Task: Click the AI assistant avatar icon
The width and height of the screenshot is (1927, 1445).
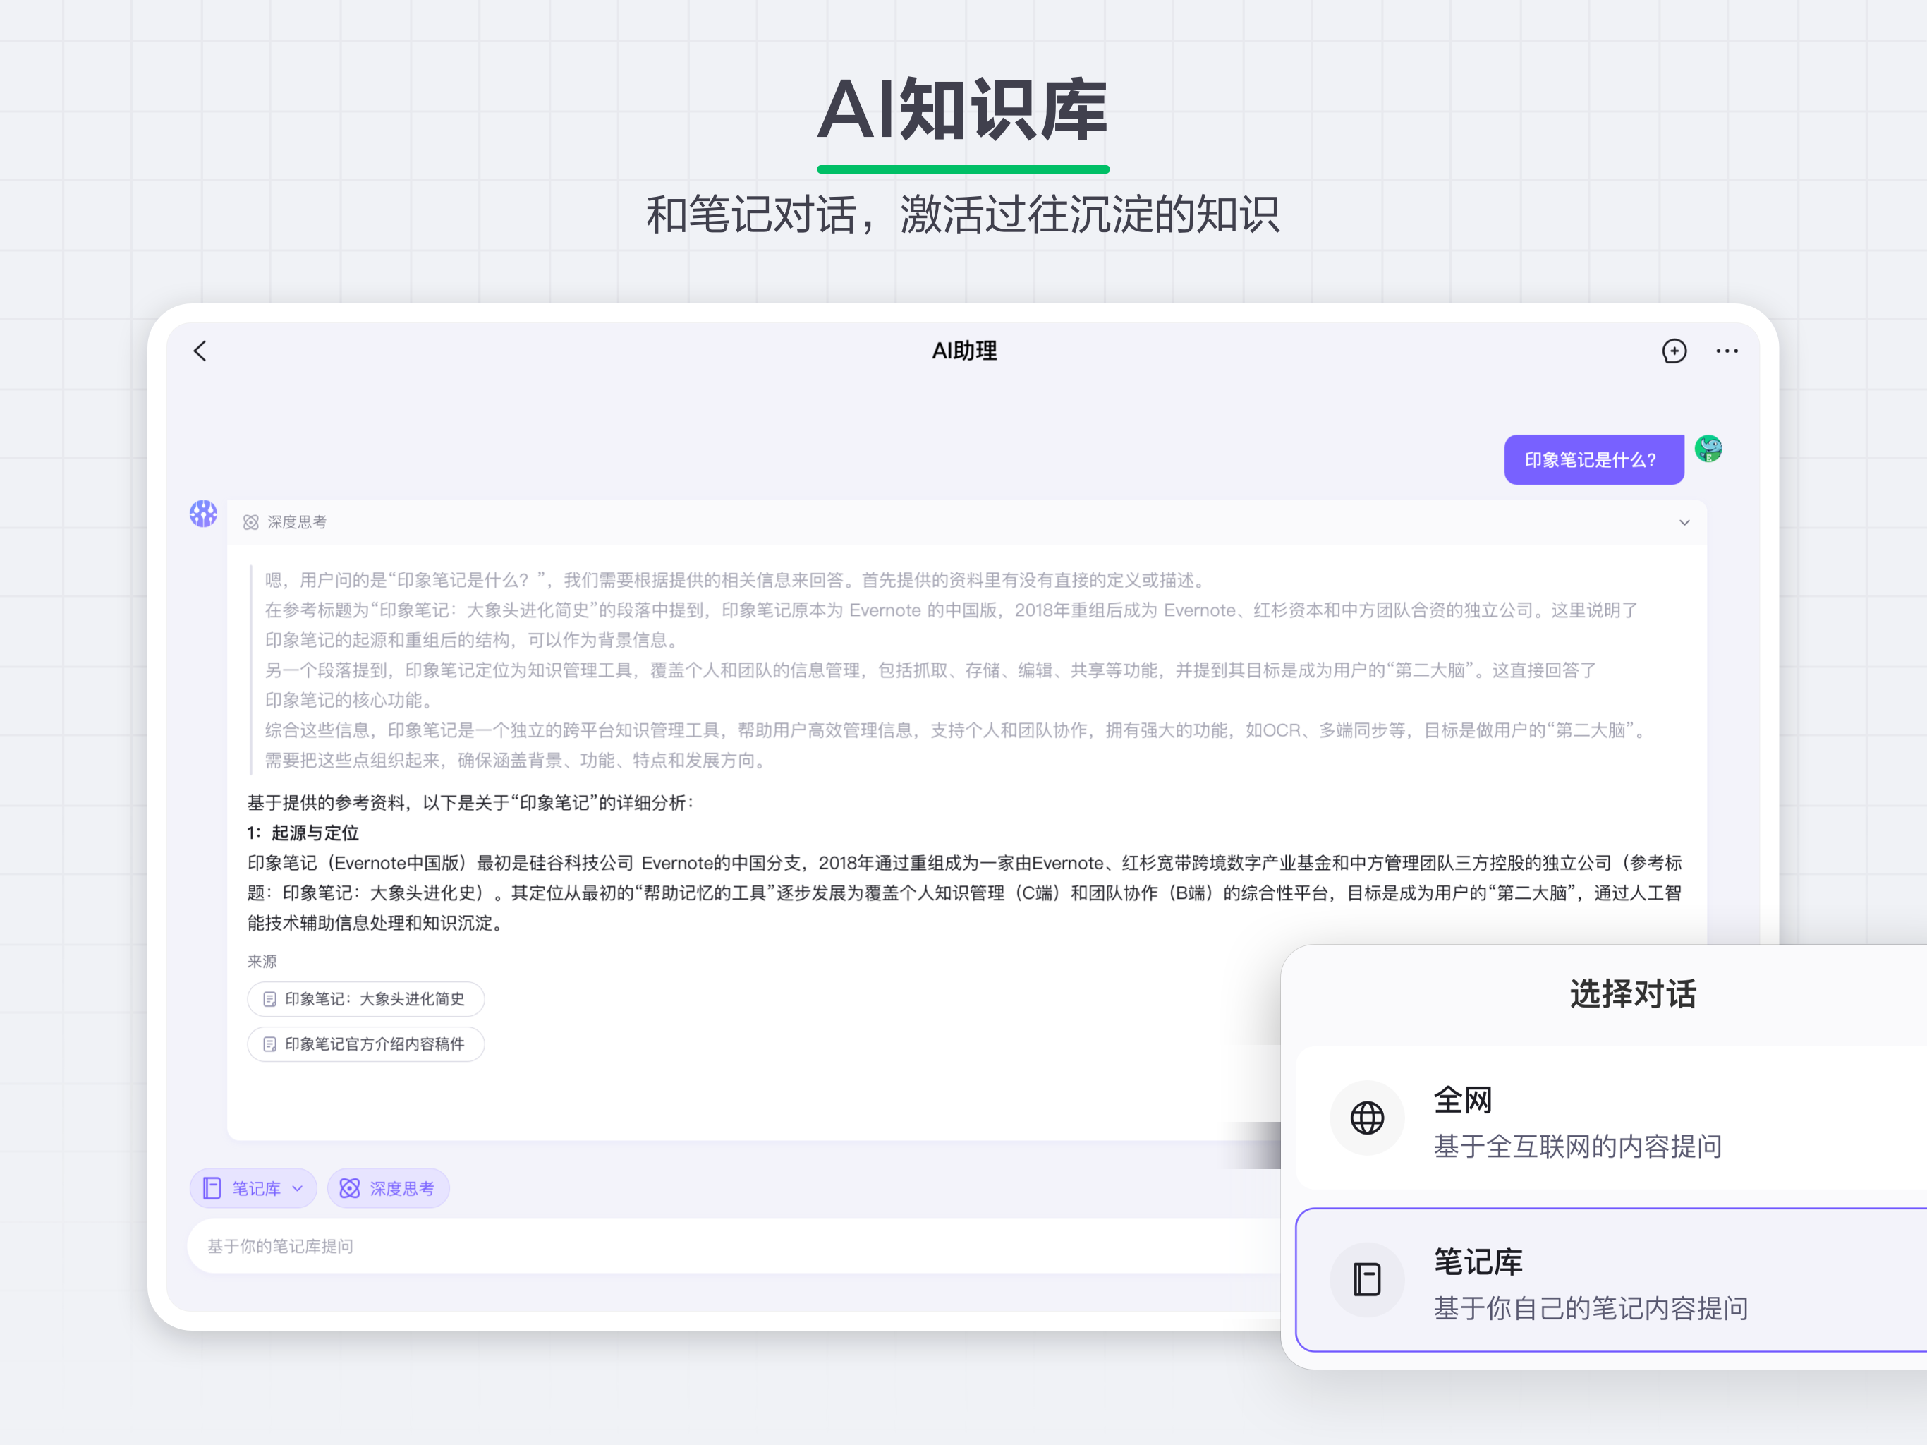Action: (x=204, y=514)
